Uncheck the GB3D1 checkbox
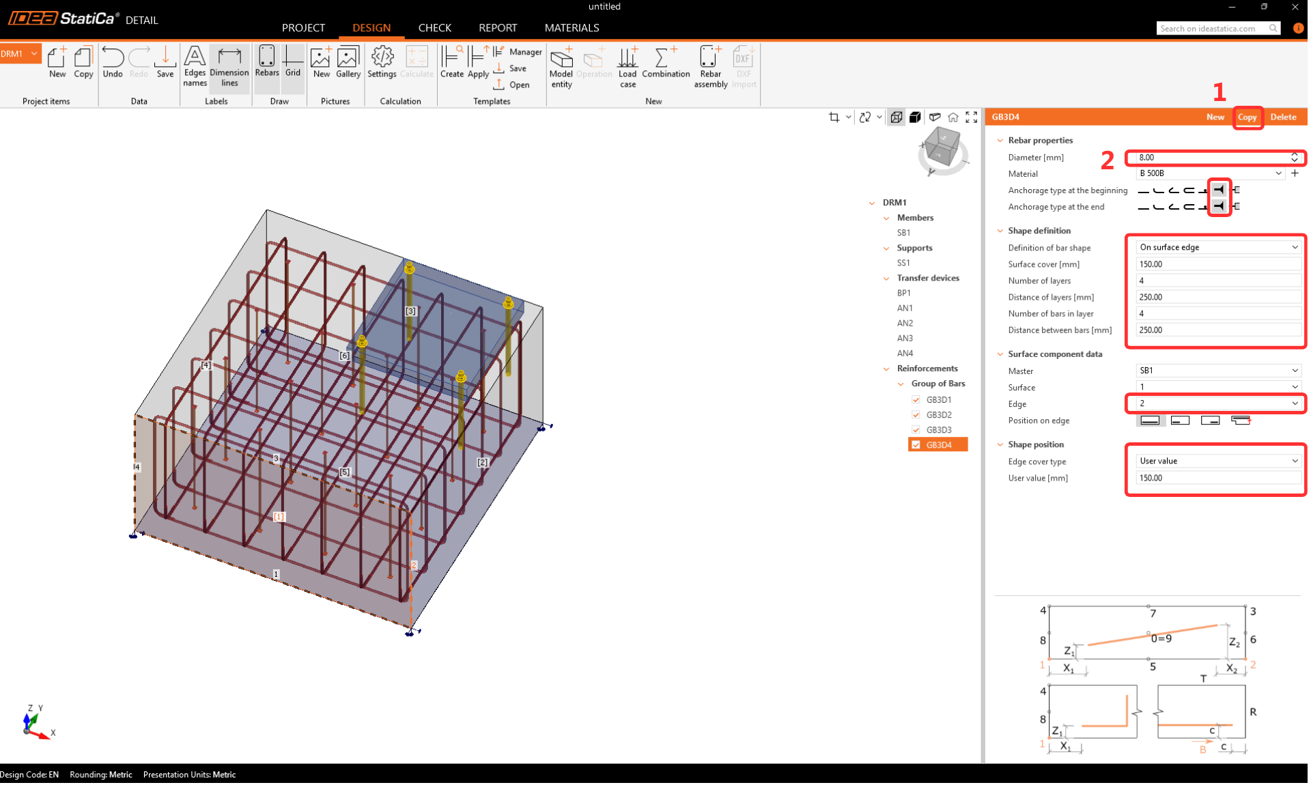Image resolution: width=1311 pixels, height=785 pixels. [916, 400]
